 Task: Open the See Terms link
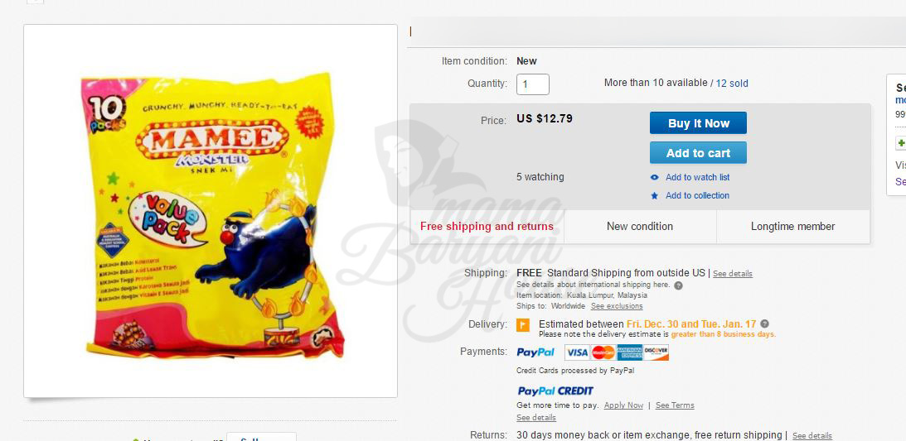click(675, 405)
